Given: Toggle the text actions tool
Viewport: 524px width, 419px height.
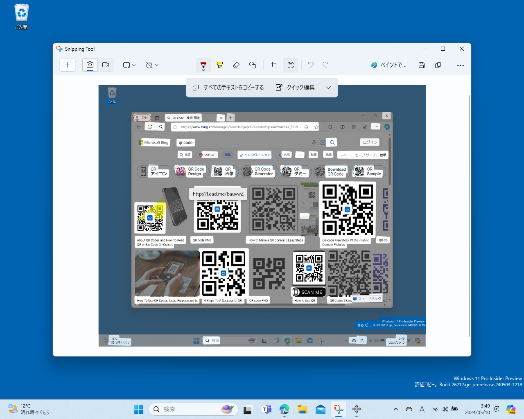Looking at the screenshot, I should pos(291,65).
